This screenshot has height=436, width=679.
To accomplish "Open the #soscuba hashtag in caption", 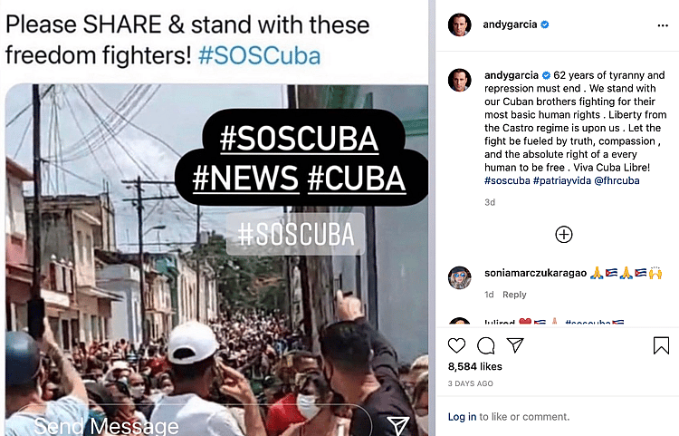I will [507, 180].
